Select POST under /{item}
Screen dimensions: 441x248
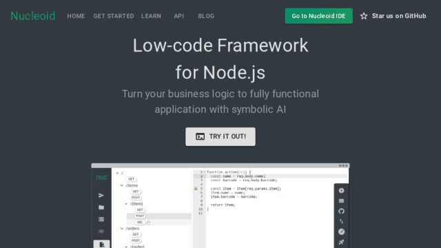coord(140,216)
